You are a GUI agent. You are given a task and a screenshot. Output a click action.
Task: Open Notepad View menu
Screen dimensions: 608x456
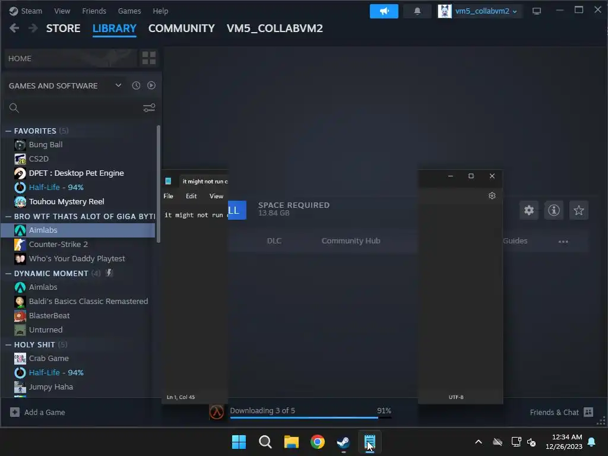pos(216,196)
